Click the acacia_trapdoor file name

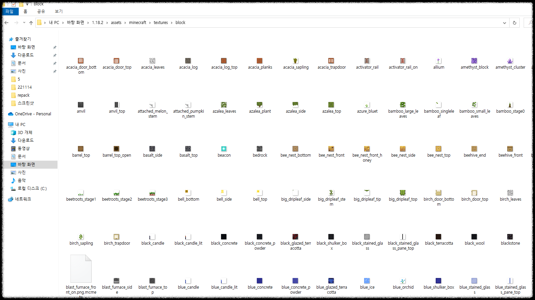click(x=331, y=67)
